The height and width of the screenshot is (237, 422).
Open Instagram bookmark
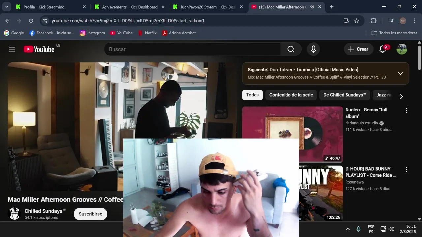(93, 33)
